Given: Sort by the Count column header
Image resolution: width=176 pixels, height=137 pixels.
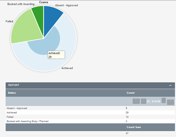Looking at the screenshot, I should [131, 93].
